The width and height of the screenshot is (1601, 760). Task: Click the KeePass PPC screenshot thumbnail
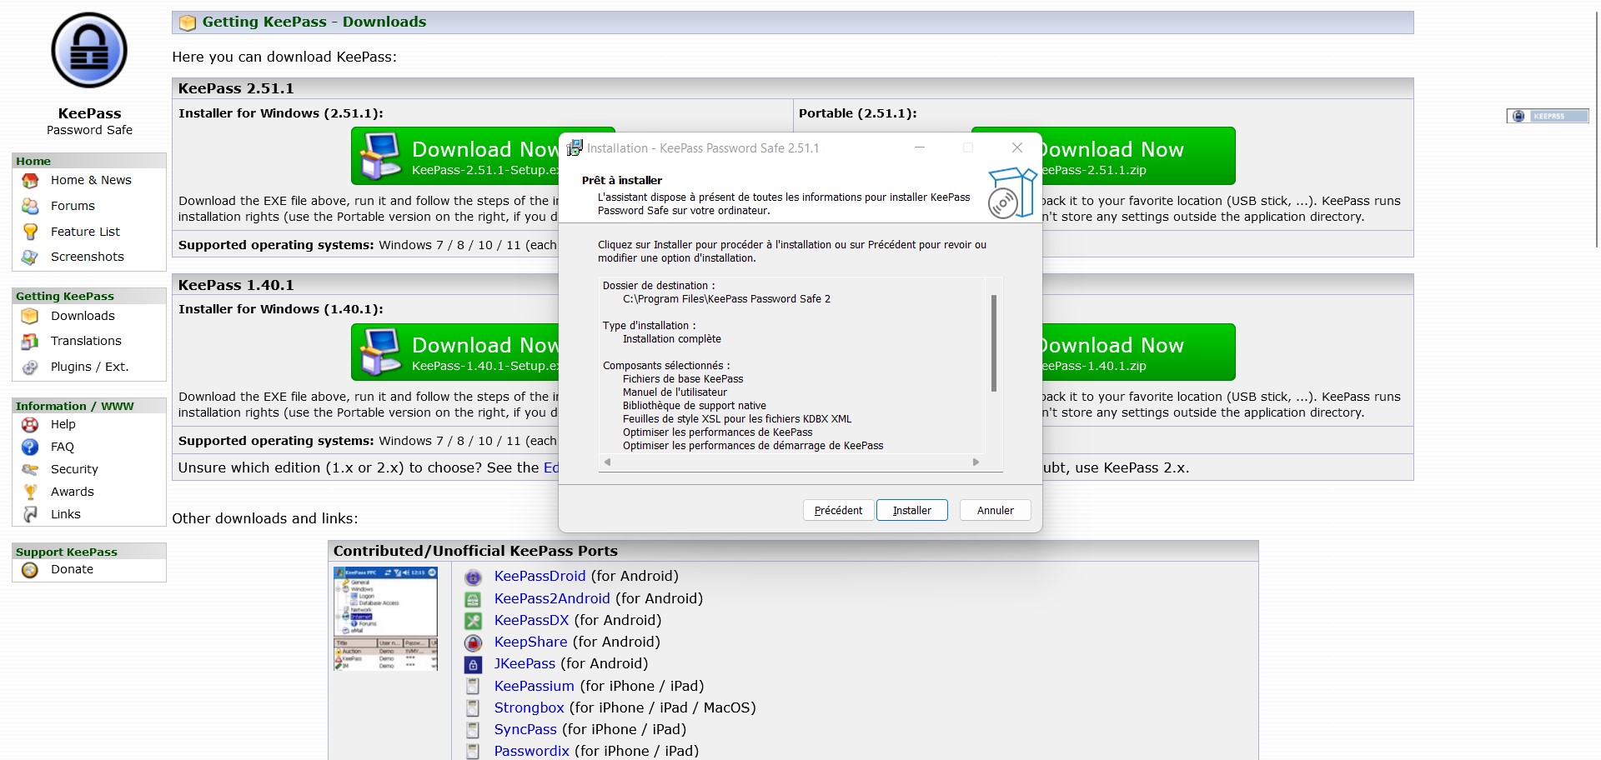pos(385,618)
